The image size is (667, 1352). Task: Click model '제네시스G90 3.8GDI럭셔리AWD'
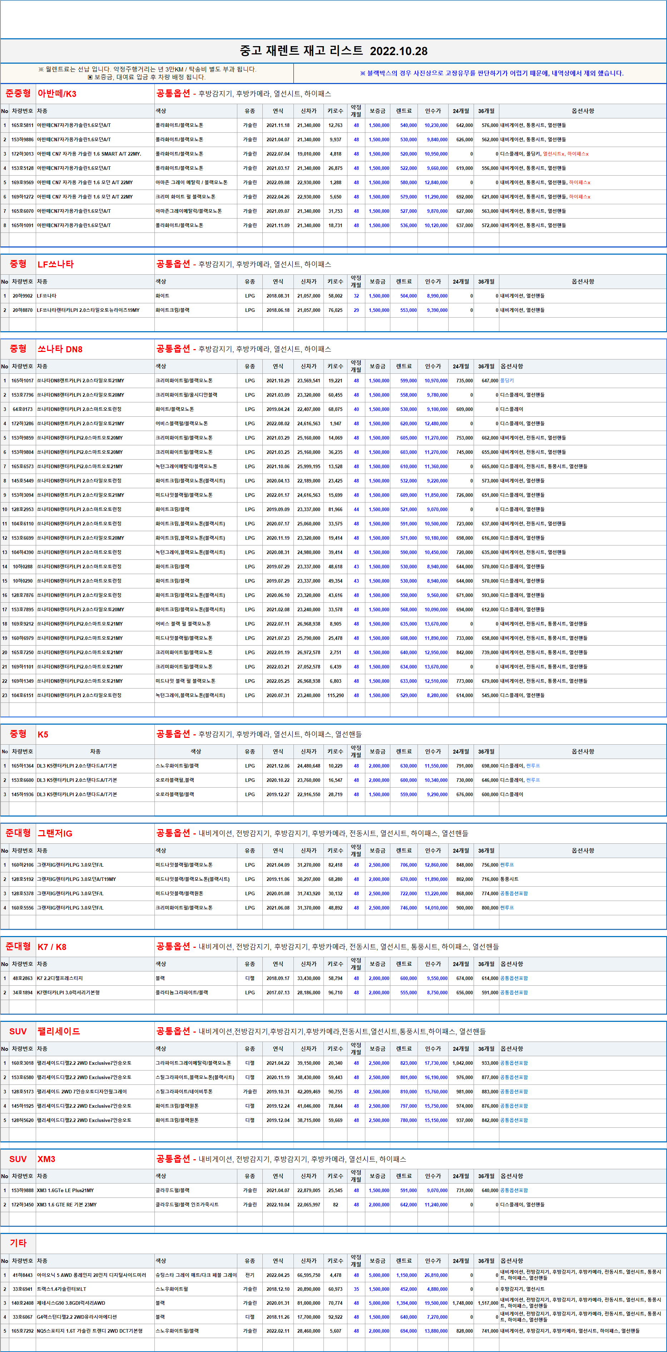tap(71, 1303)
